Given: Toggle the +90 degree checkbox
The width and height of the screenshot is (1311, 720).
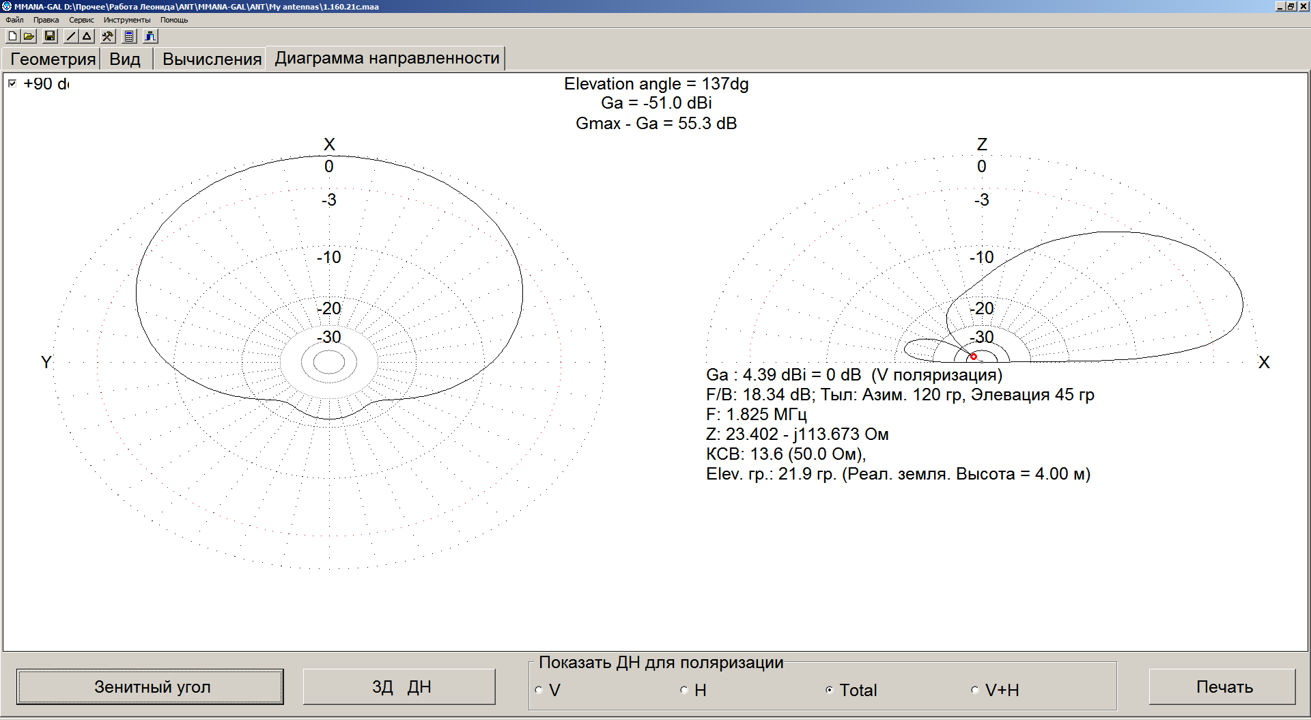Looking at the screenshot, I should [12, 83].
